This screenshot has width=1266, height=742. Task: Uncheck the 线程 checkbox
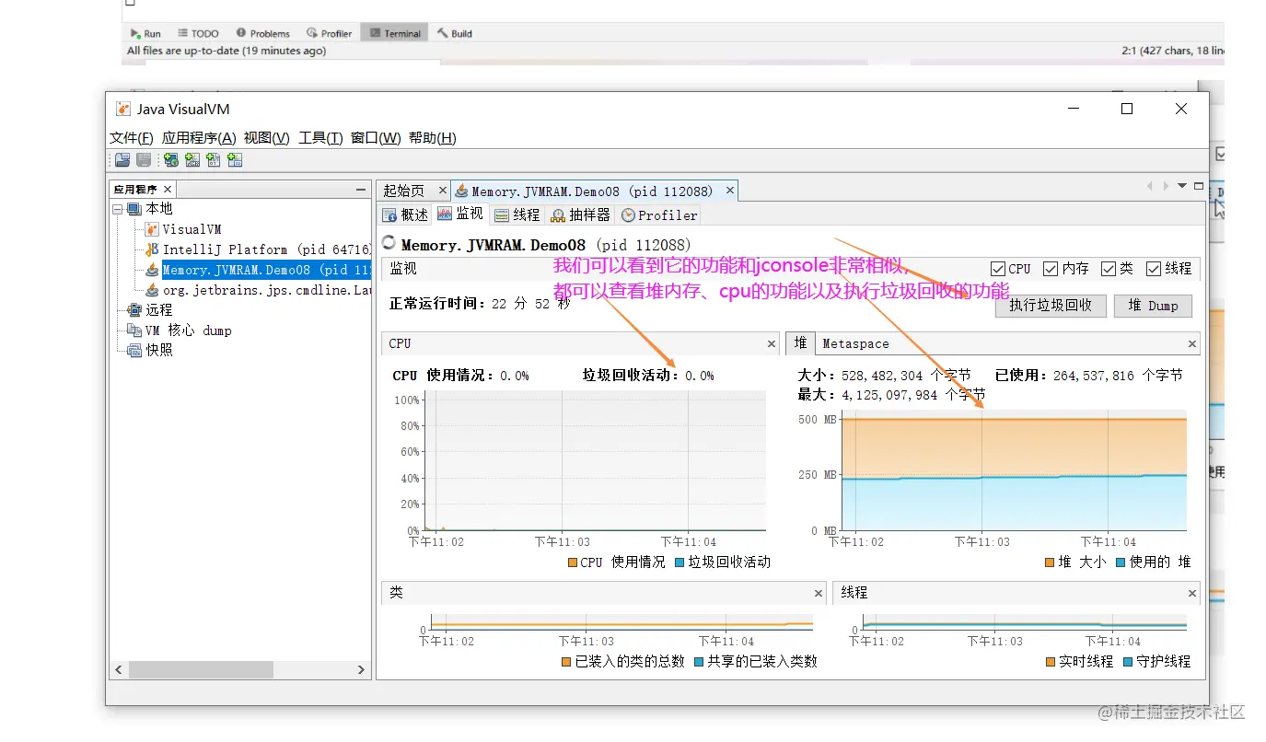1154,269
